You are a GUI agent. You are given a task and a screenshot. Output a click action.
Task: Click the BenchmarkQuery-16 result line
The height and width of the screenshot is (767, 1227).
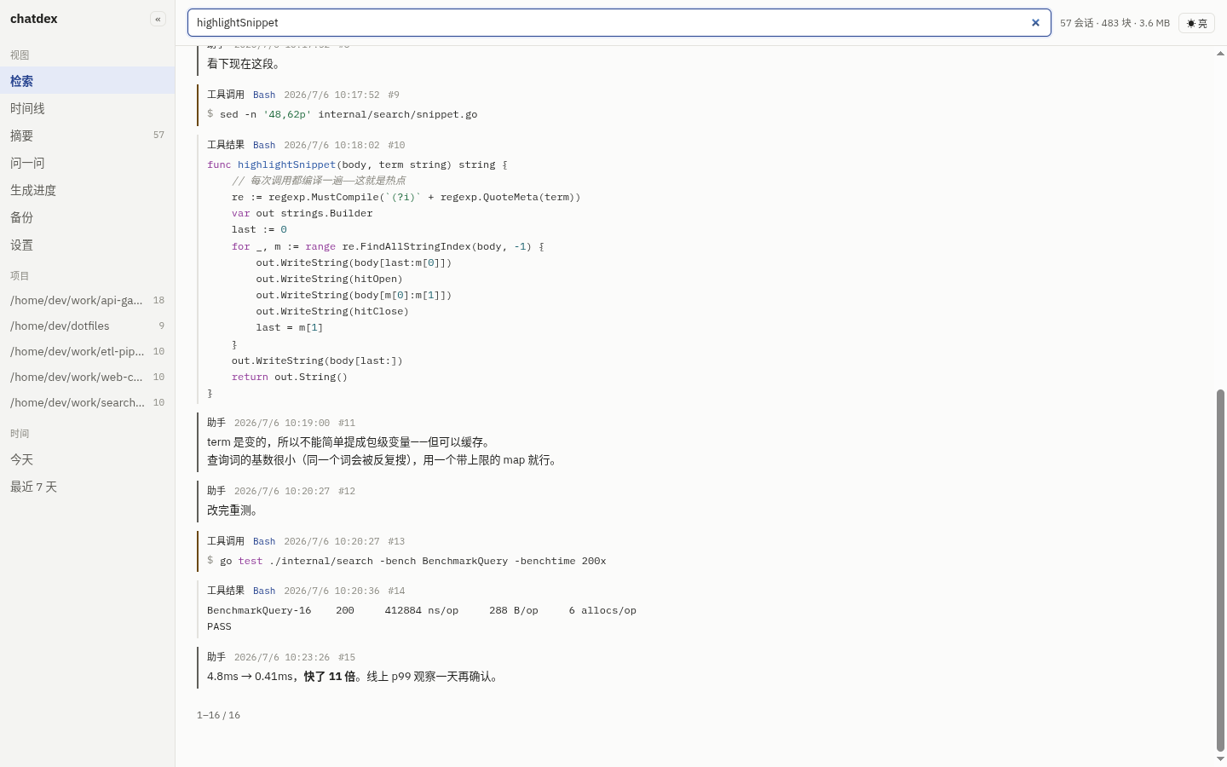pyautogui.click(x=422, y=610)
